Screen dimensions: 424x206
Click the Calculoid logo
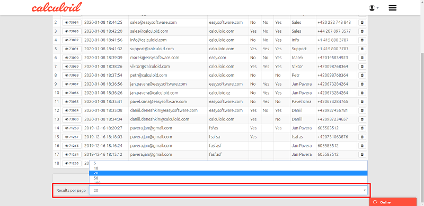pos(57,7)
